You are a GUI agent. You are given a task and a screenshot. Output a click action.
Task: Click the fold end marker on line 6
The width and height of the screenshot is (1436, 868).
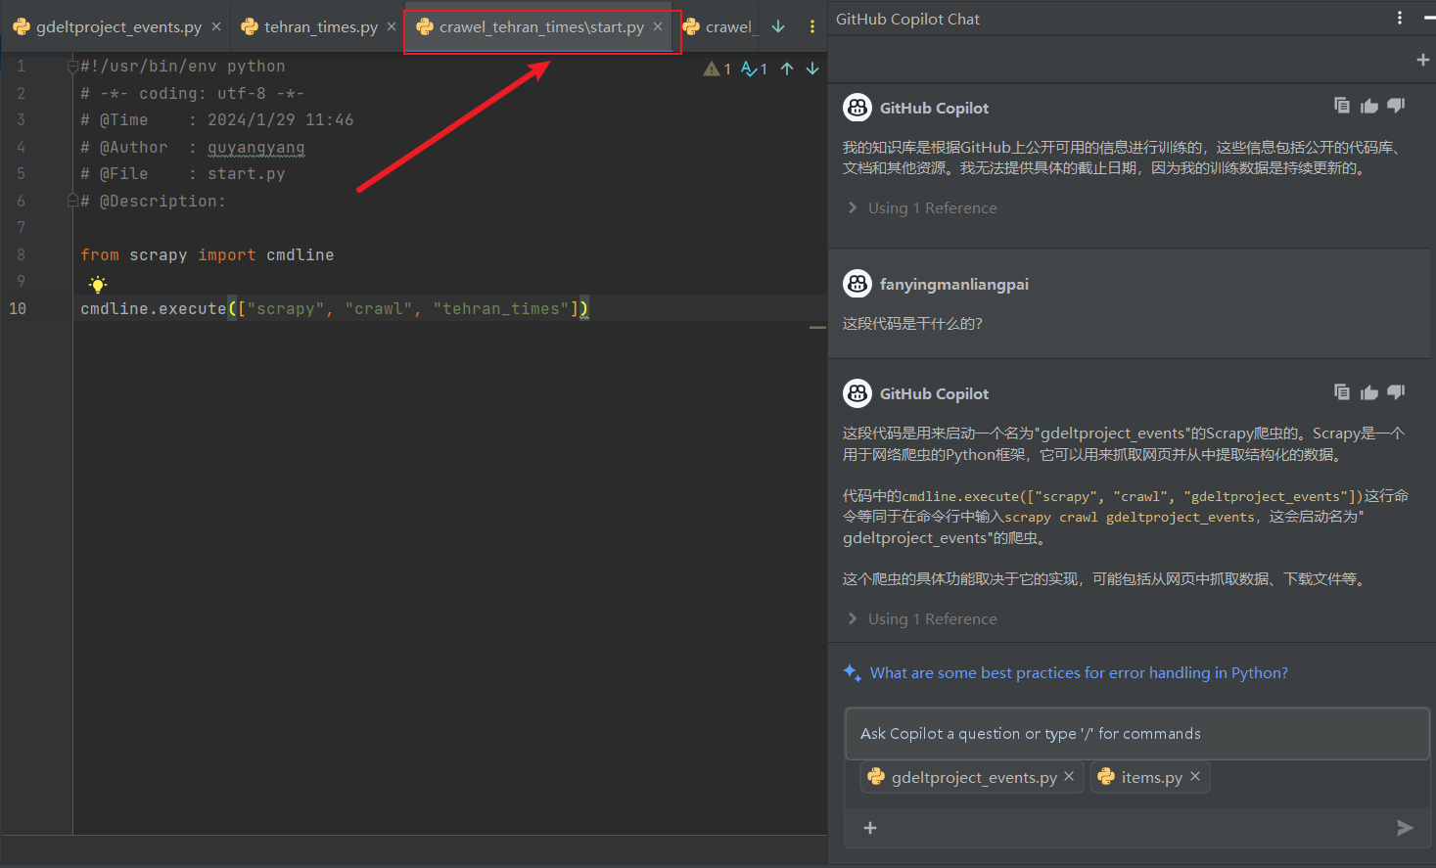click(72, 201)
